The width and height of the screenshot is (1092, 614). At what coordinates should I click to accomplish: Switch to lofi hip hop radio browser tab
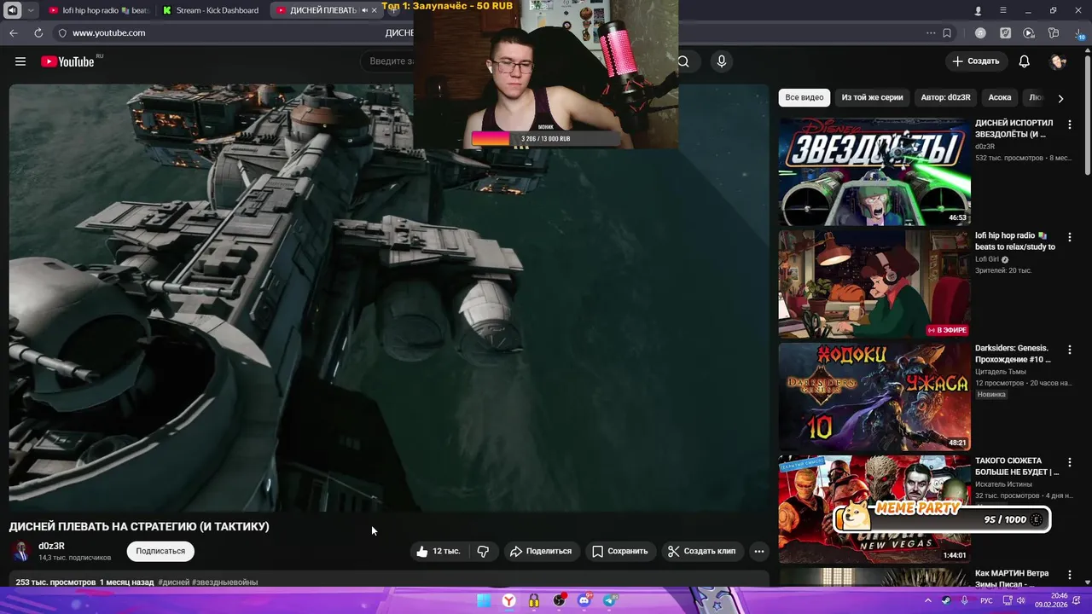(98, 10)
